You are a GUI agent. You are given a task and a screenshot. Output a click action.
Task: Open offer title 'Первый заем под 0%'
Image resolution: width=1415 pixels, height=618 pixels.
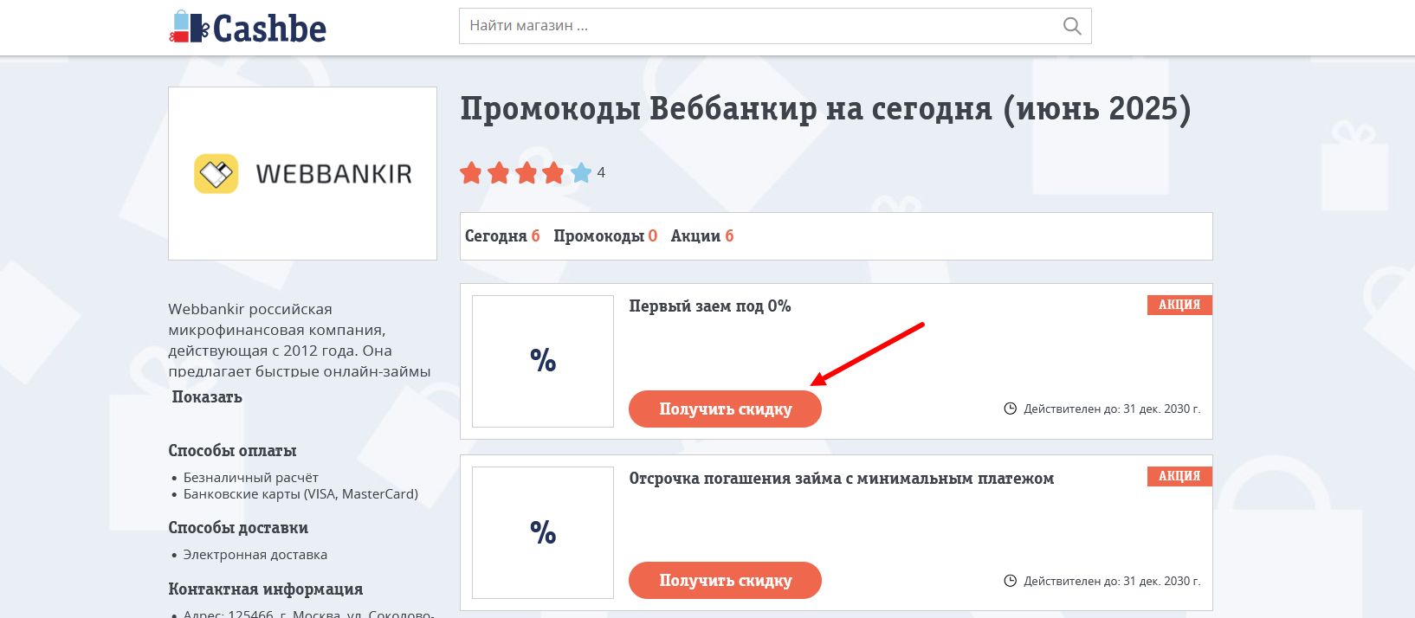tap(710, 306)
